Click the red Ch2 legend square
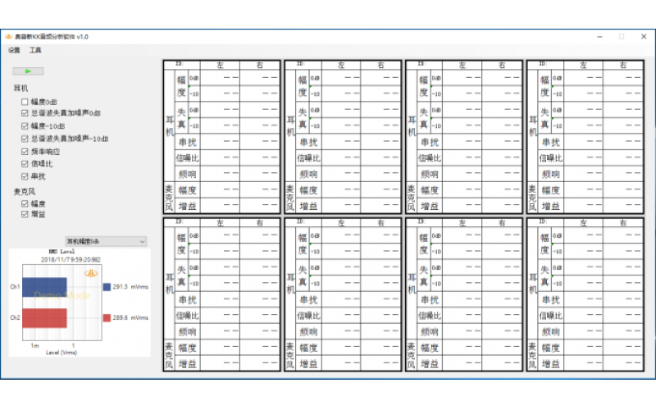 (107, 317)
